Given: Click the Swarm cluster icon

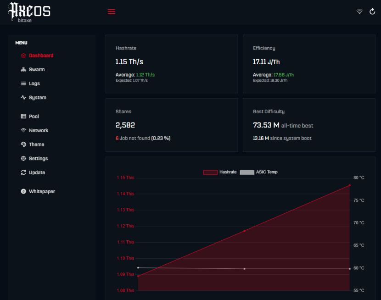Looking at the screenshot, I should pos(23,69).
